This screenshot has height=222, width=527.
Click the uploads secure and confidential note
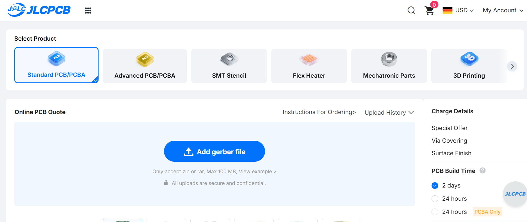[219, 183]
